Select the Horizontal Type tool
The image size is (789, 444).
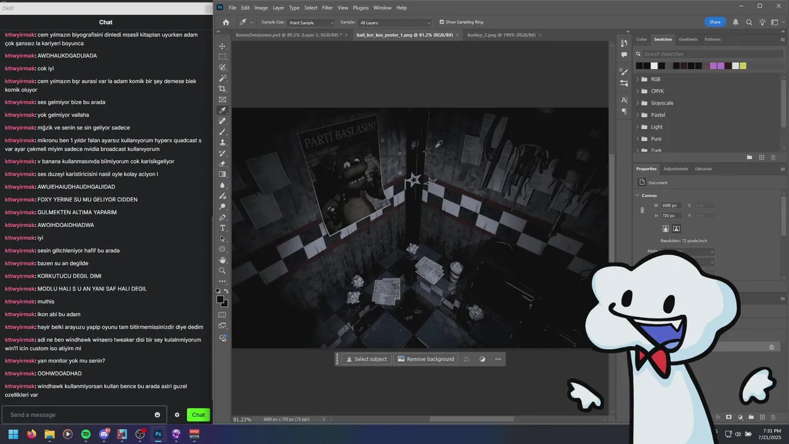pos(223,228)
